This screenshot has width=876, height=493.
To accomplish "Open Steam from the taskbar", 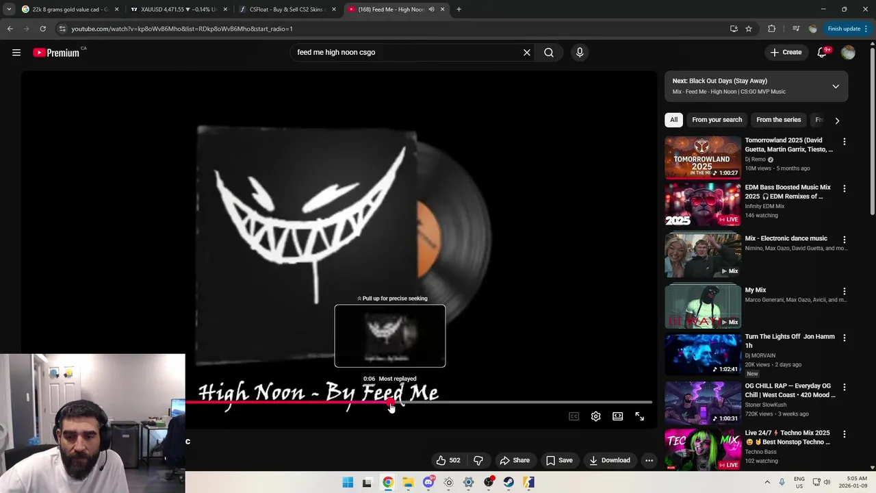I will point(508,482).
